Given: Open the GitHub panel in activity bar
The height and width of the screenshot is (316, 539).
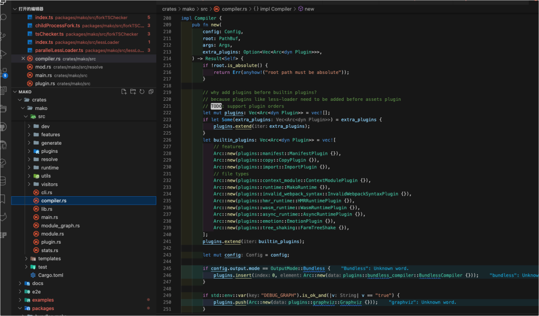Looking at the screenshot, I should (3, 127).
